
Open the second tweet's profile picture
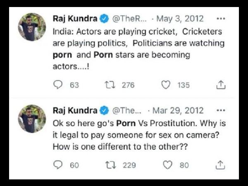point(32,118)
